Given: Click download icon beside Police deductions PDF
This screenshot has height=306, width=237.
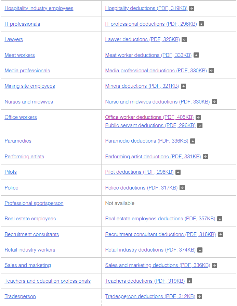Looking at the screenshot, I should click(182, 188).
